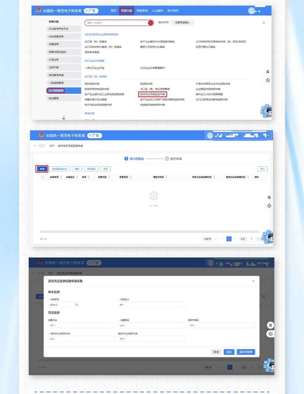The image size is (304, 394).
Task: Select the 我要办税 top navigation tab
Action: tap(127, 11)
